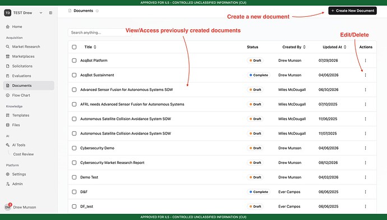Screen dimensions: 387x220
Task: Expand the TEST Drew workspace dropdown chevron
Action: coord(41,13)
